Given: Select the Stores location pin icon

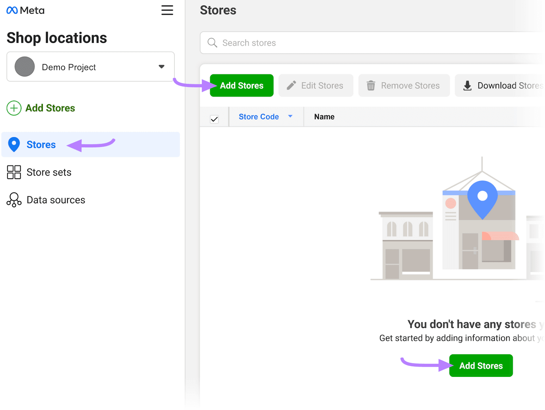Looking at the screenshot, I should coord(14,145).
